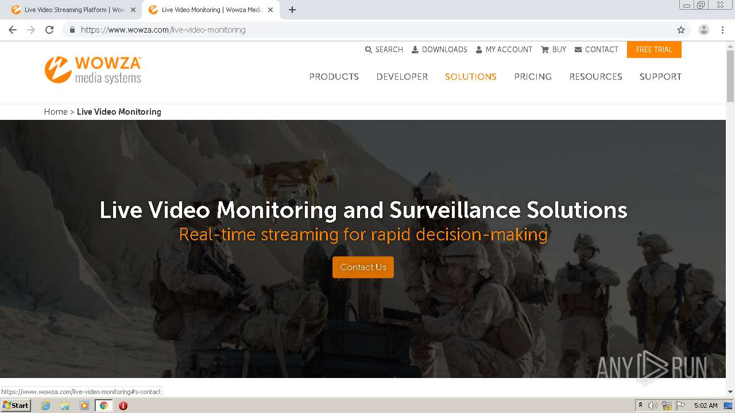Open the Windows Start button

click(16, 406)
